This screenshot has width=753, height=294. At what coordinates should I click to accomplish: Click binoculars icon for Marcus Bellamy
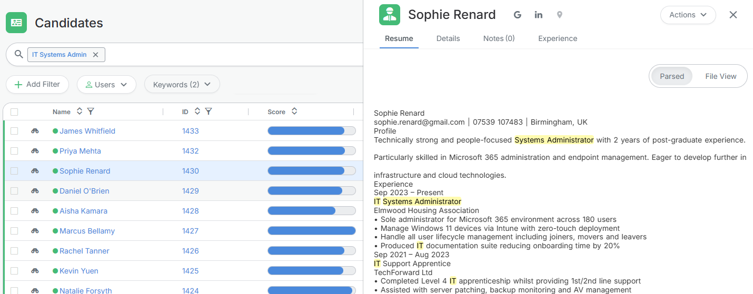[35, 231]
